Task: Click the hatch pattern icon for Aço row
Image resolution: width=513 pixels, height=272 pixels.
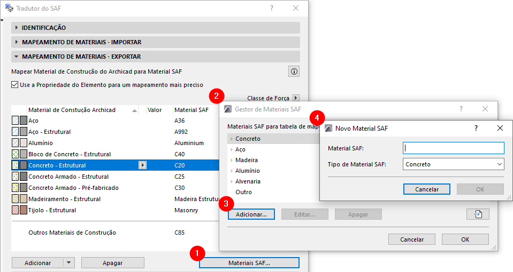Action: pos(15,121)
